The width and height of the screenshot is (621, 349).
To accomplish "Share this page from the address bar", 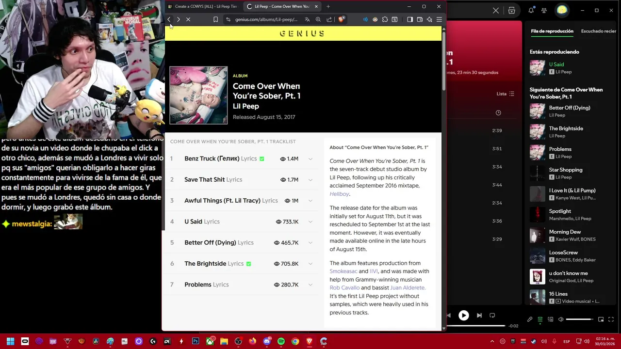I will 329,19.
